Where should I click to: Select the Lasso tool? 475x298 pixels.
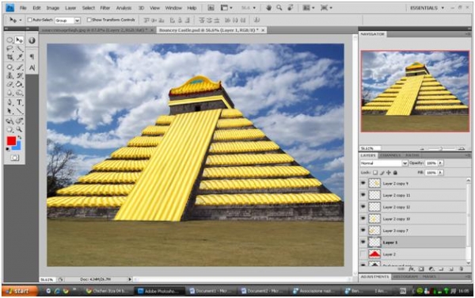(x=9, y=49)
